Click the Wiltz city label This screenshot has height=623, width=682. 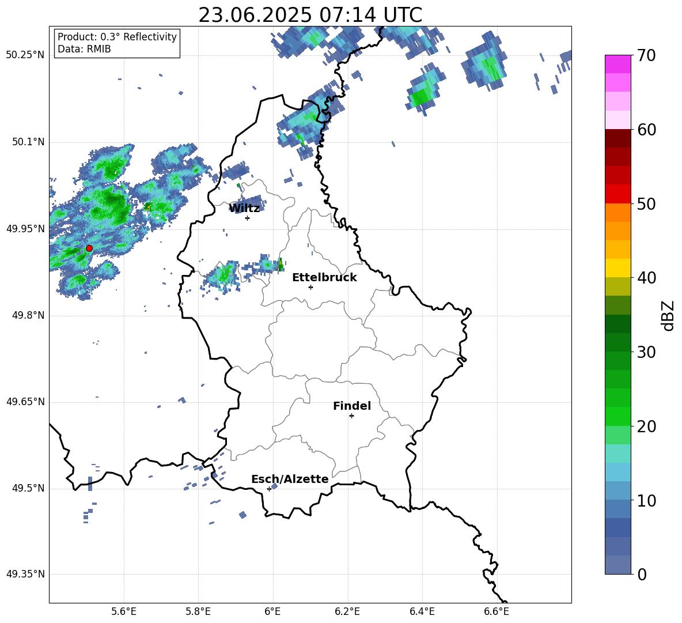pos(244,209)
